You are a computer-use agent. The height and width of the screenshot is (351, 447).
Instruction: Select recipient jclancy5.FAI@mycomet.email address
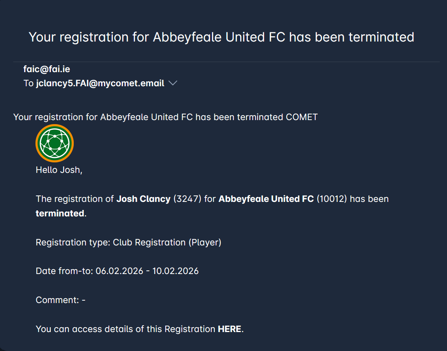coord(100,83)
